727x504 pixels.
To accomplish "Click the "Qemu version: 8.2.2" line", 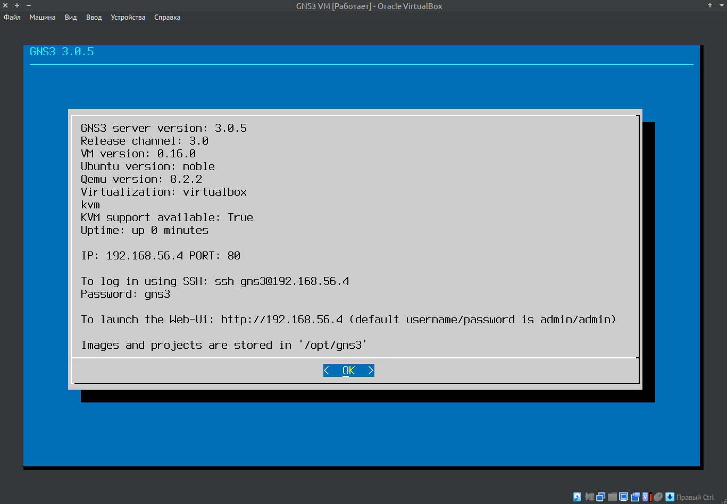I will click(x=141, y=179).
